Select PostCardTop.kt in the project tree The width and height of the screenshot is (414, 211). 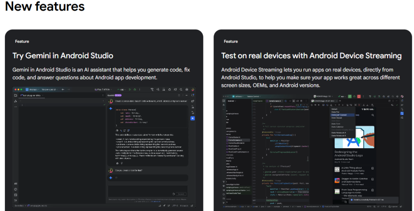[x=235, y=149]
